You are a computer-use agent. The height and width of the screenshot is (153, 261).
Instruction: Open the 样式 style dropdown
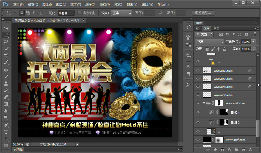coord(122,13)
